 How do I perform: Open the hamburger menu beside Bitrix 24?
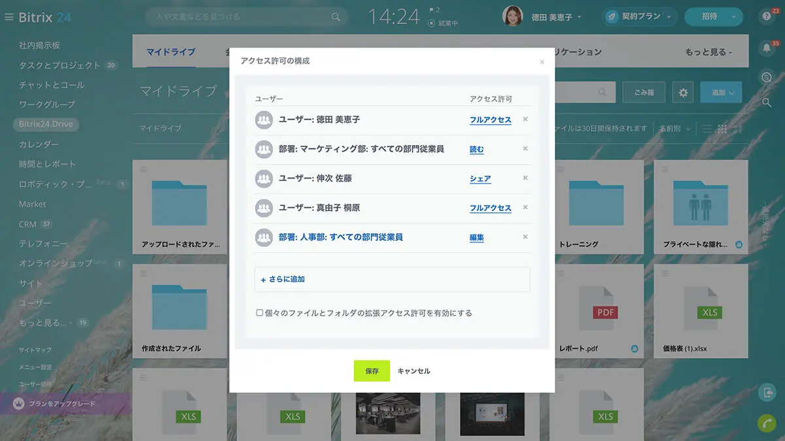pos(9,17)
